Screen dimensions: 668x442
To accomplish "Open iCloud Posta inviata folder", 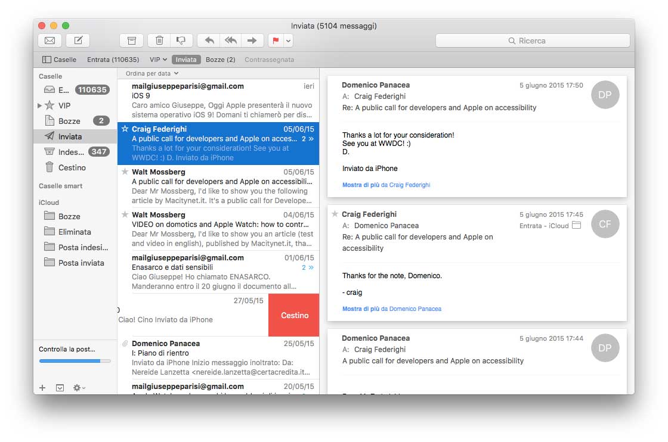I will pyautogui.click(x=75, y=263).
